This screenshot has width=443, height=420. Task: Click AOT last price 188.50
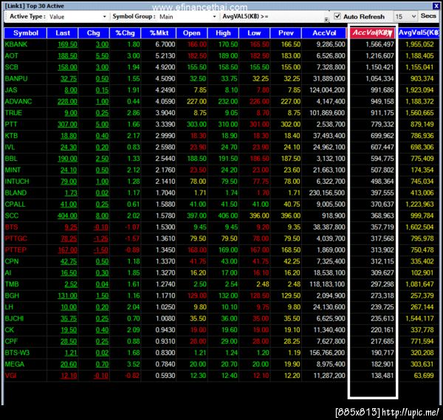67,56
